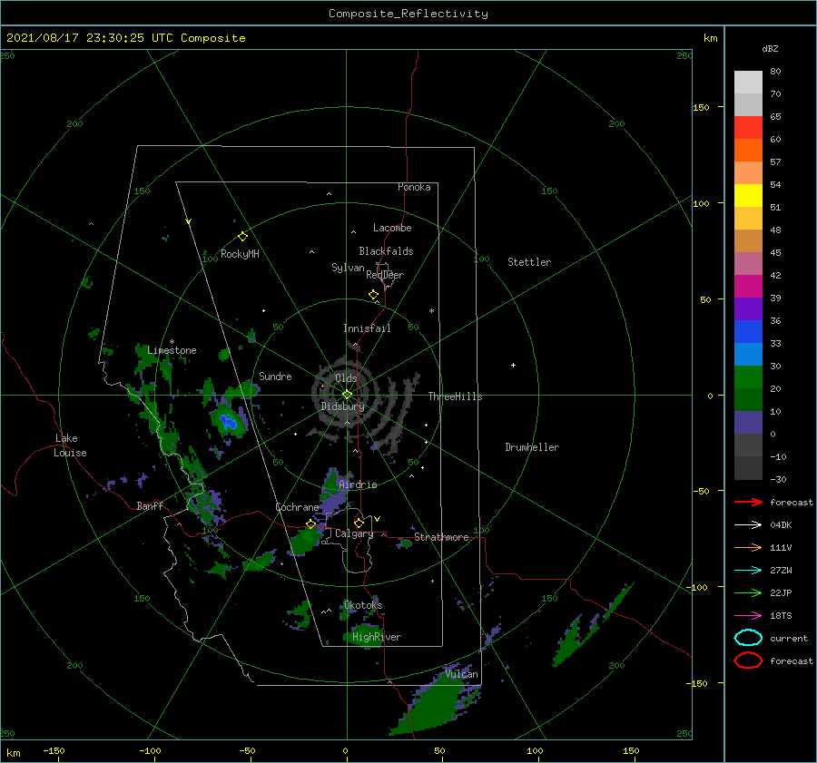Pick the purple 39 dBZ swatch
Viewport: 817px width, 763px height.
coord(748,309)
